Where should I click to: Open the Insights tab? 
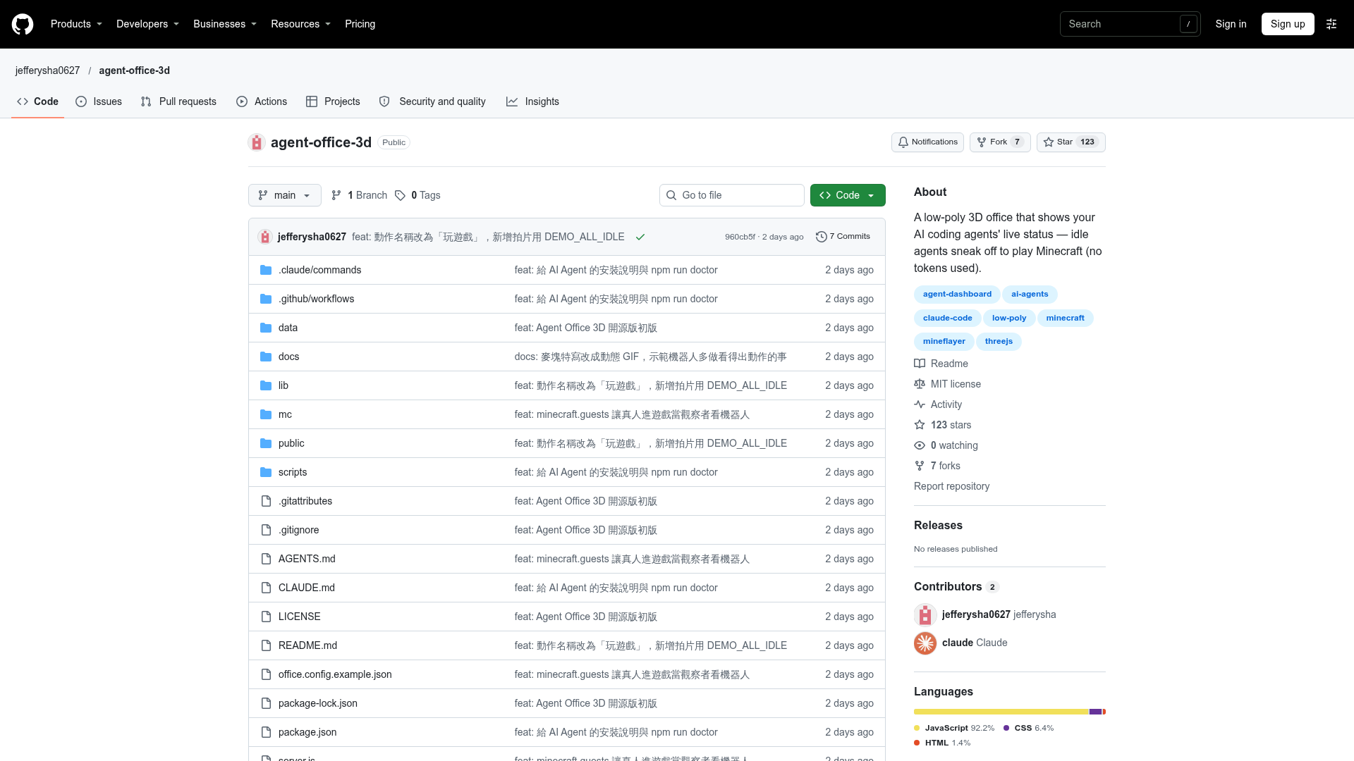click(532, 101)
